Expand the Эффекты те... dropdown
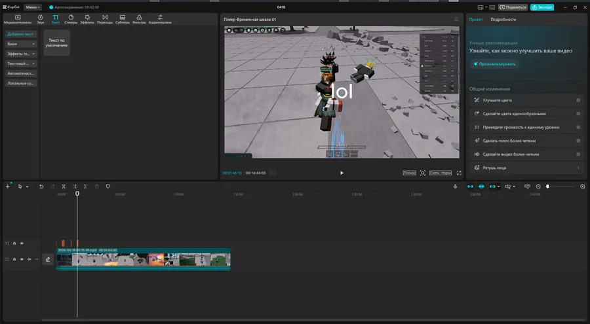This screenshot has width=590, height=324. (x=21, y=54)
